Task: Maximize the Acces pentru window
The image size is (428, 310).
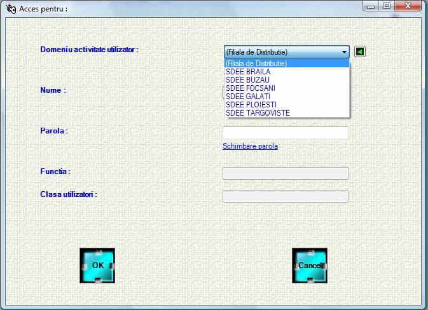Action: click(x=387, y=6)
